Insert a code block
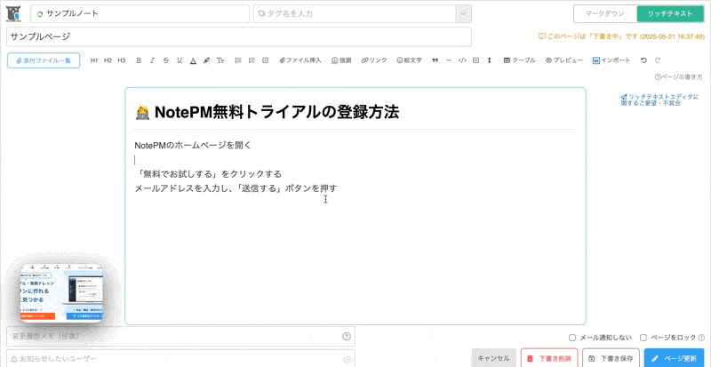 click(x=462, y=60)
